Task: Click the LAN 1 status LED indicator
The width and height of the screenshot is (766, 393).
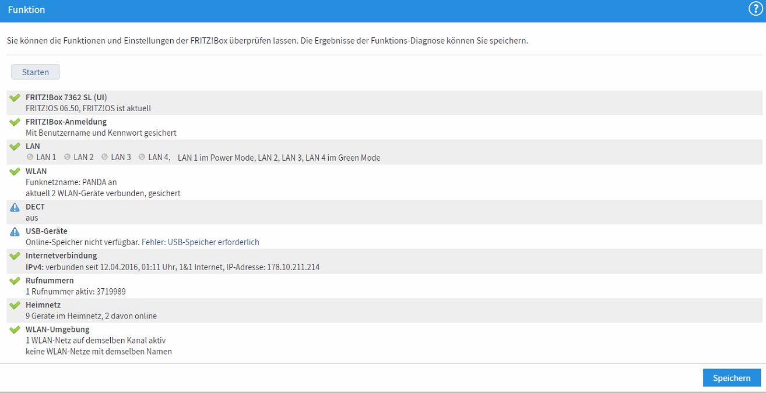Action: 30,157
